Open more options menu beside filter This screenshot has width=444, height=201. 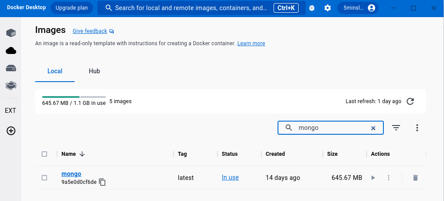pyautogui.click(x=417, y=128)
